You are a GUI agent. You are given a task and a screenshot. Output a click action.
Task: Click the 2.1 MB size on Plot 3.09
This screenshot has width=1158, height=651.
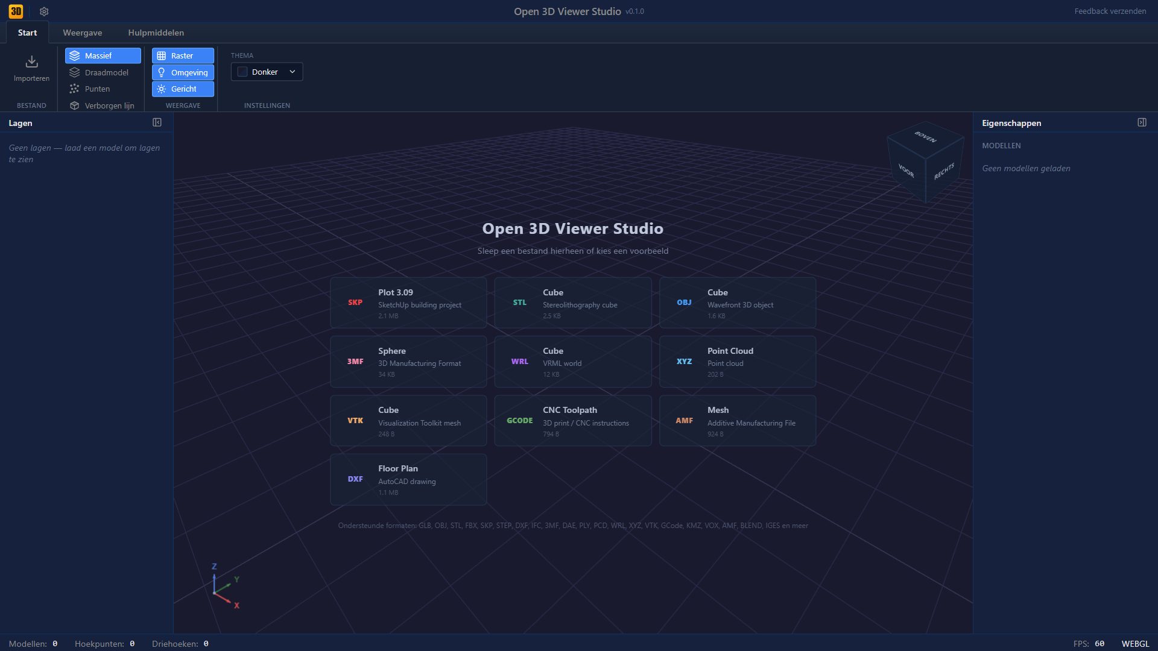388,316
